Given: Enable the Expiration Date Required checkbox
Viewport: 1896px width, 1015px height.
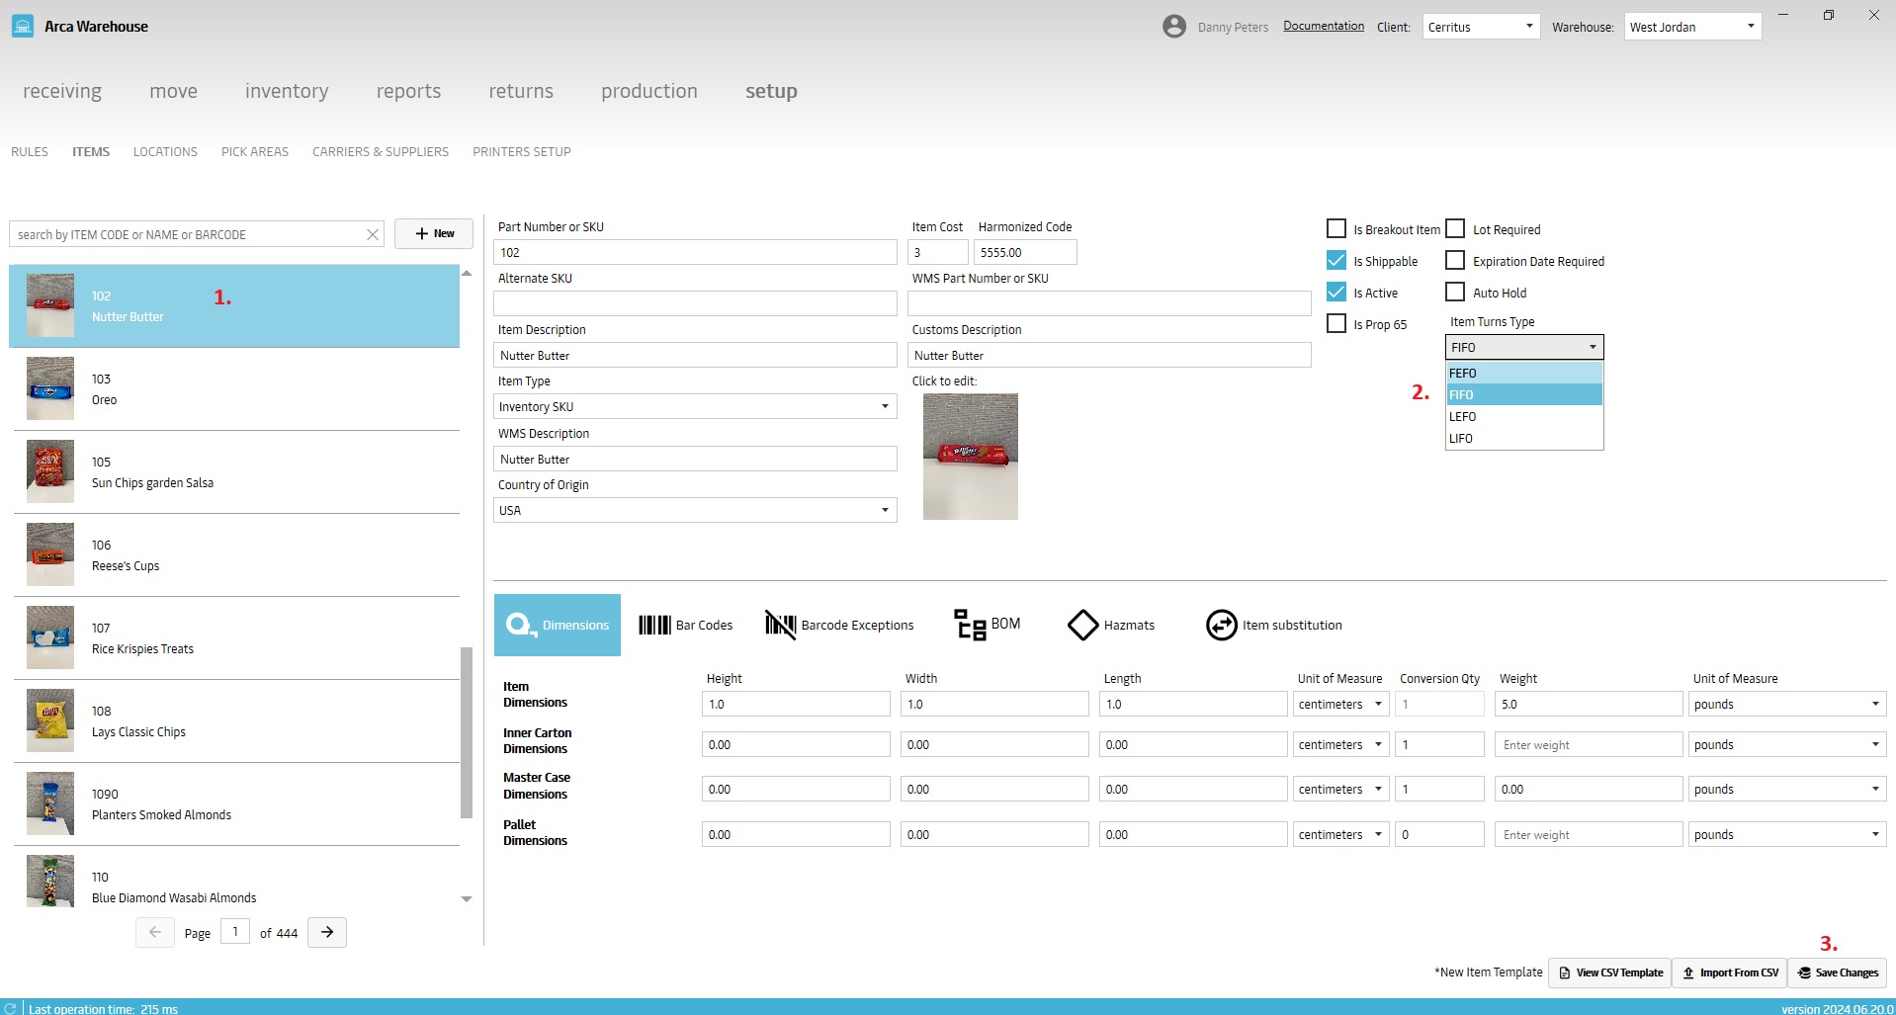Looking at the screenshot, I should [1455, 260].
